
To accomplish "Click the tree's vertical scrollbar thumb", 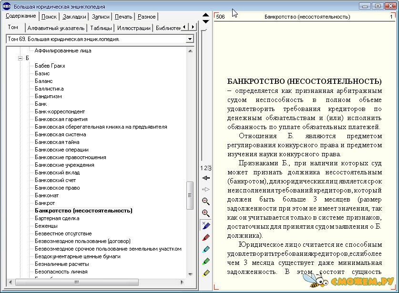I will pyautogui.click(x=190, y=195).
